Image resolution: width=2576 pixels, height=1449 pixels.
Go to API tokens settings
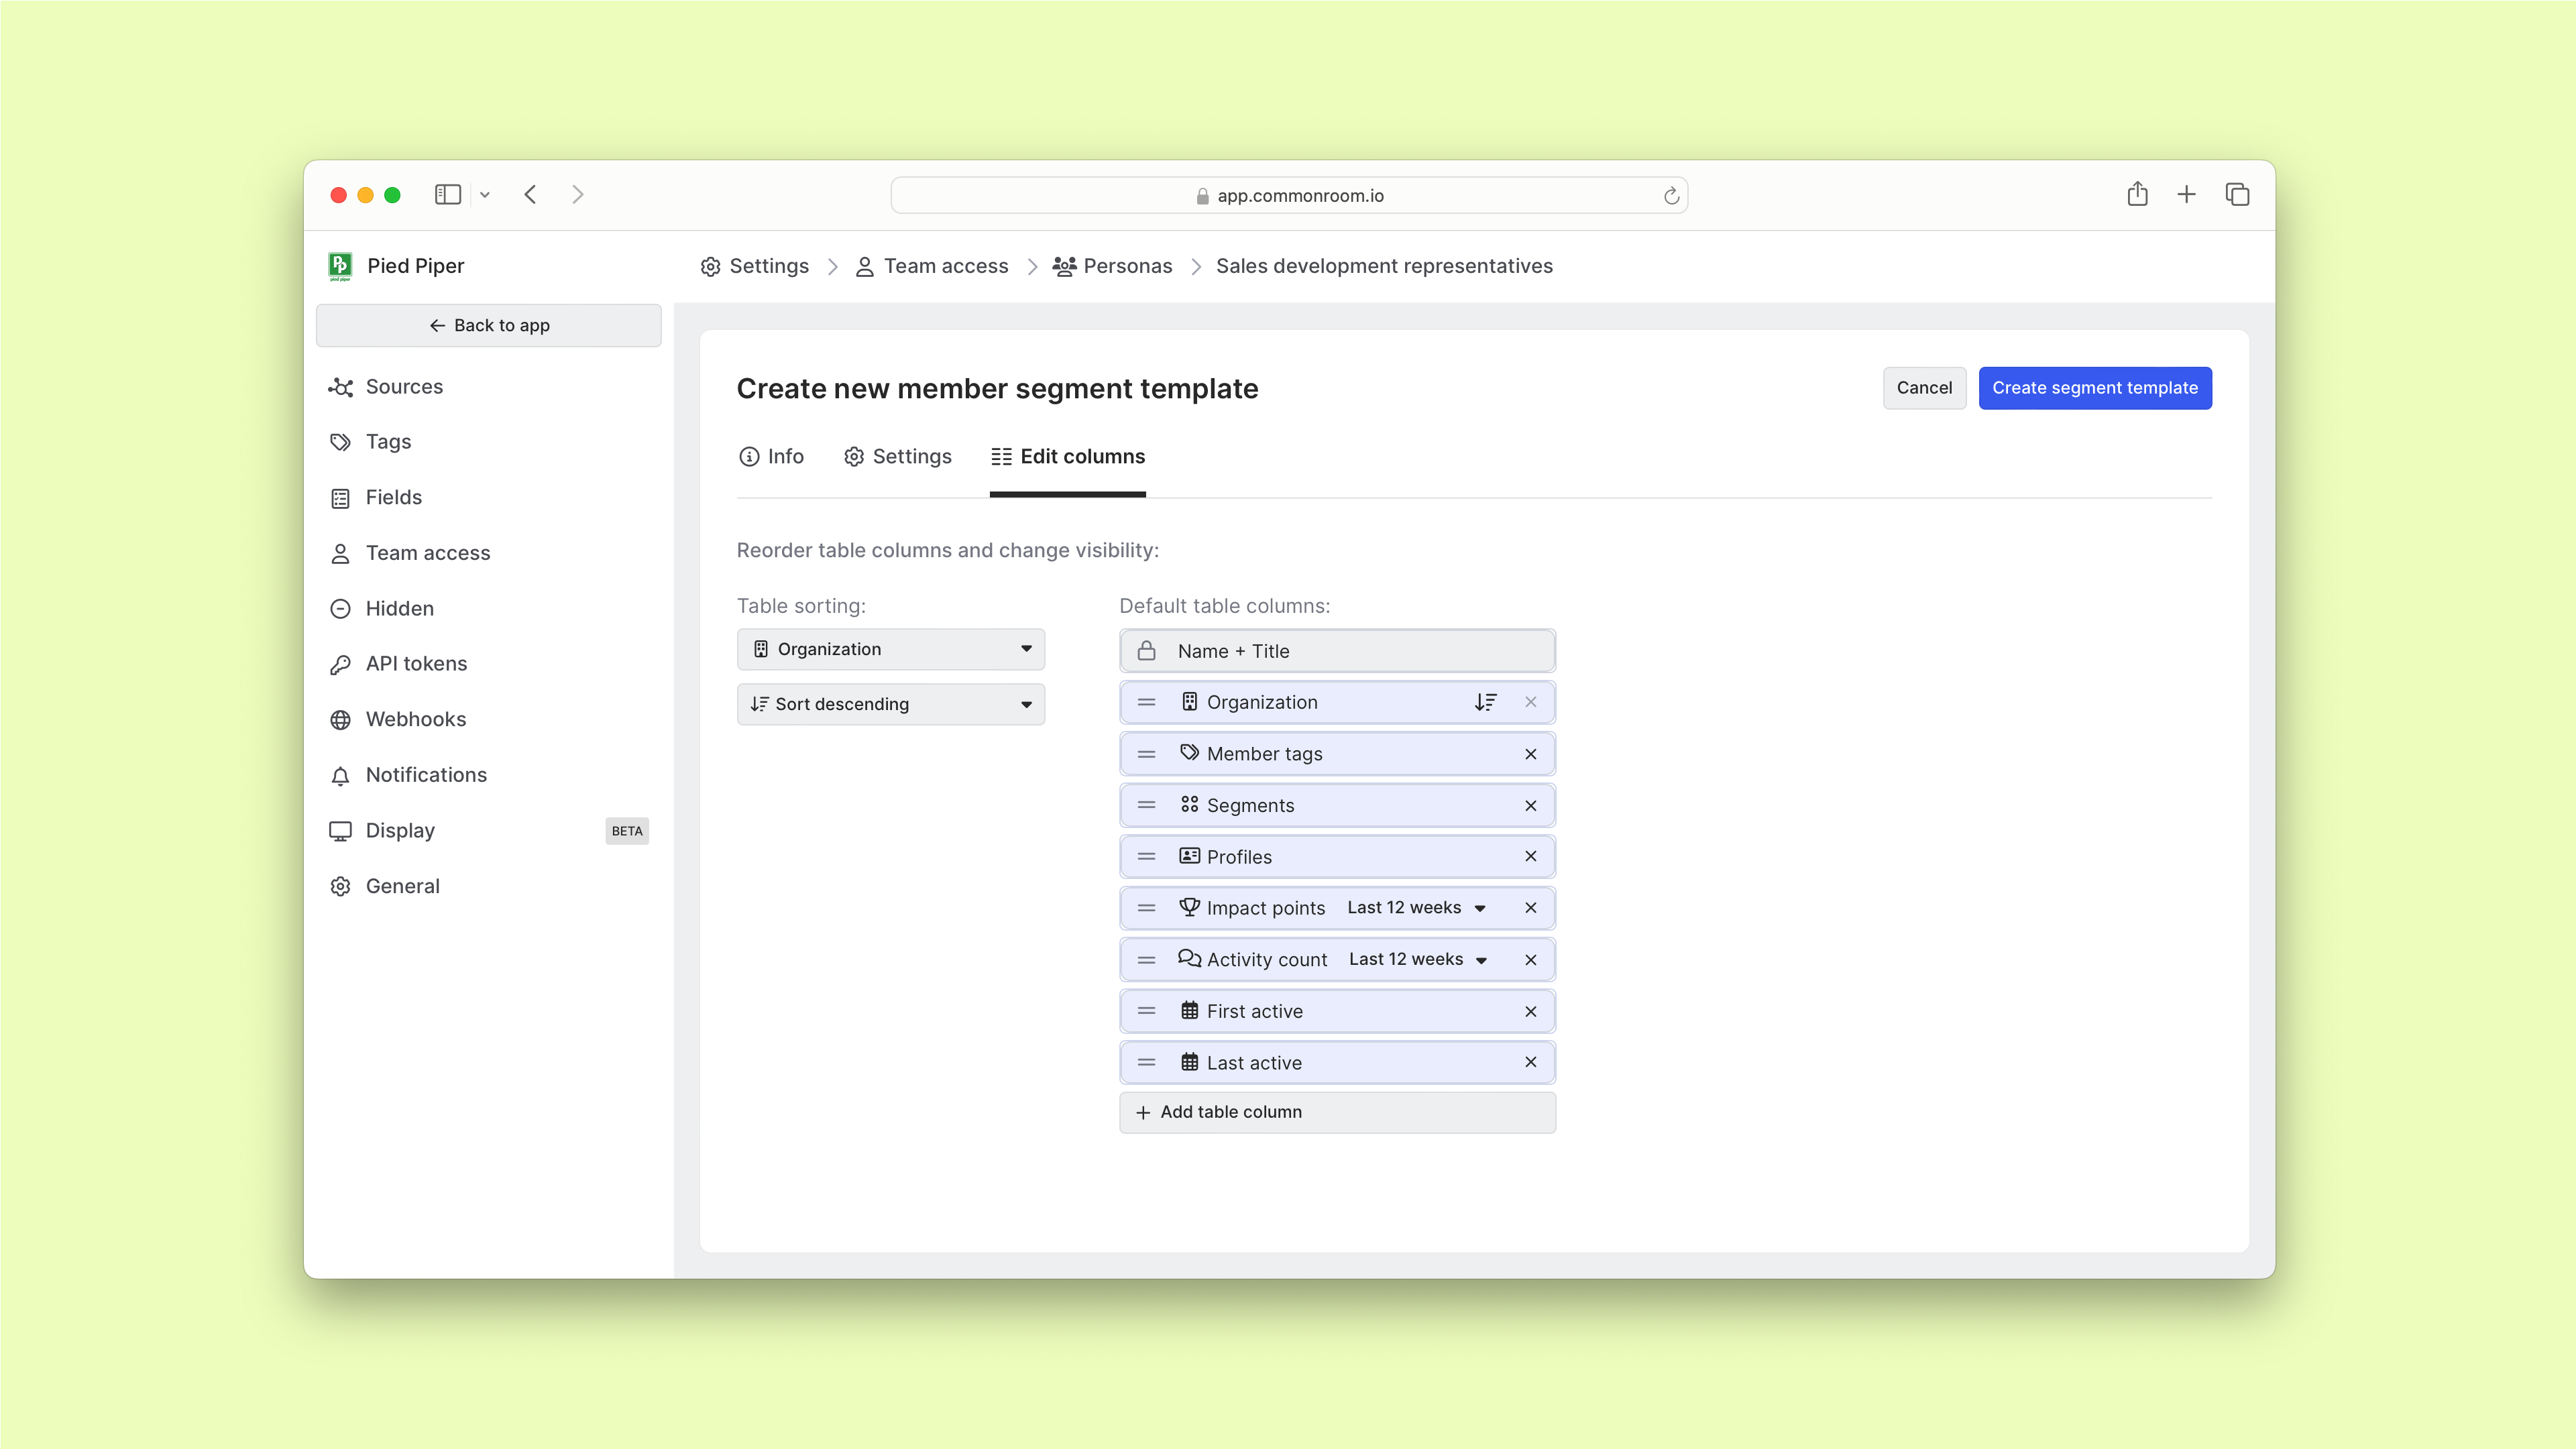point(416,663)
